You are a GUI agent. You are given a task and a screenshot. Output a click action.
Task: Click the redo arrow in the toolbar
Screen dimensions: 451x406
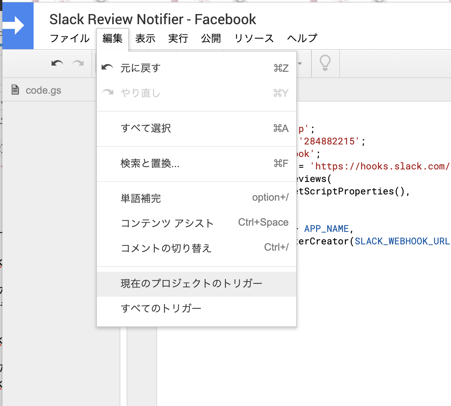point(78,63)
